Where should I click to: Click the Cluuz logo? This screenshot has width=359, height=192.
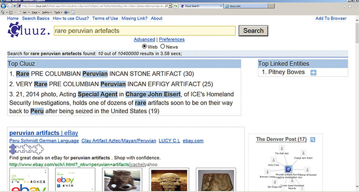point(29,30)
